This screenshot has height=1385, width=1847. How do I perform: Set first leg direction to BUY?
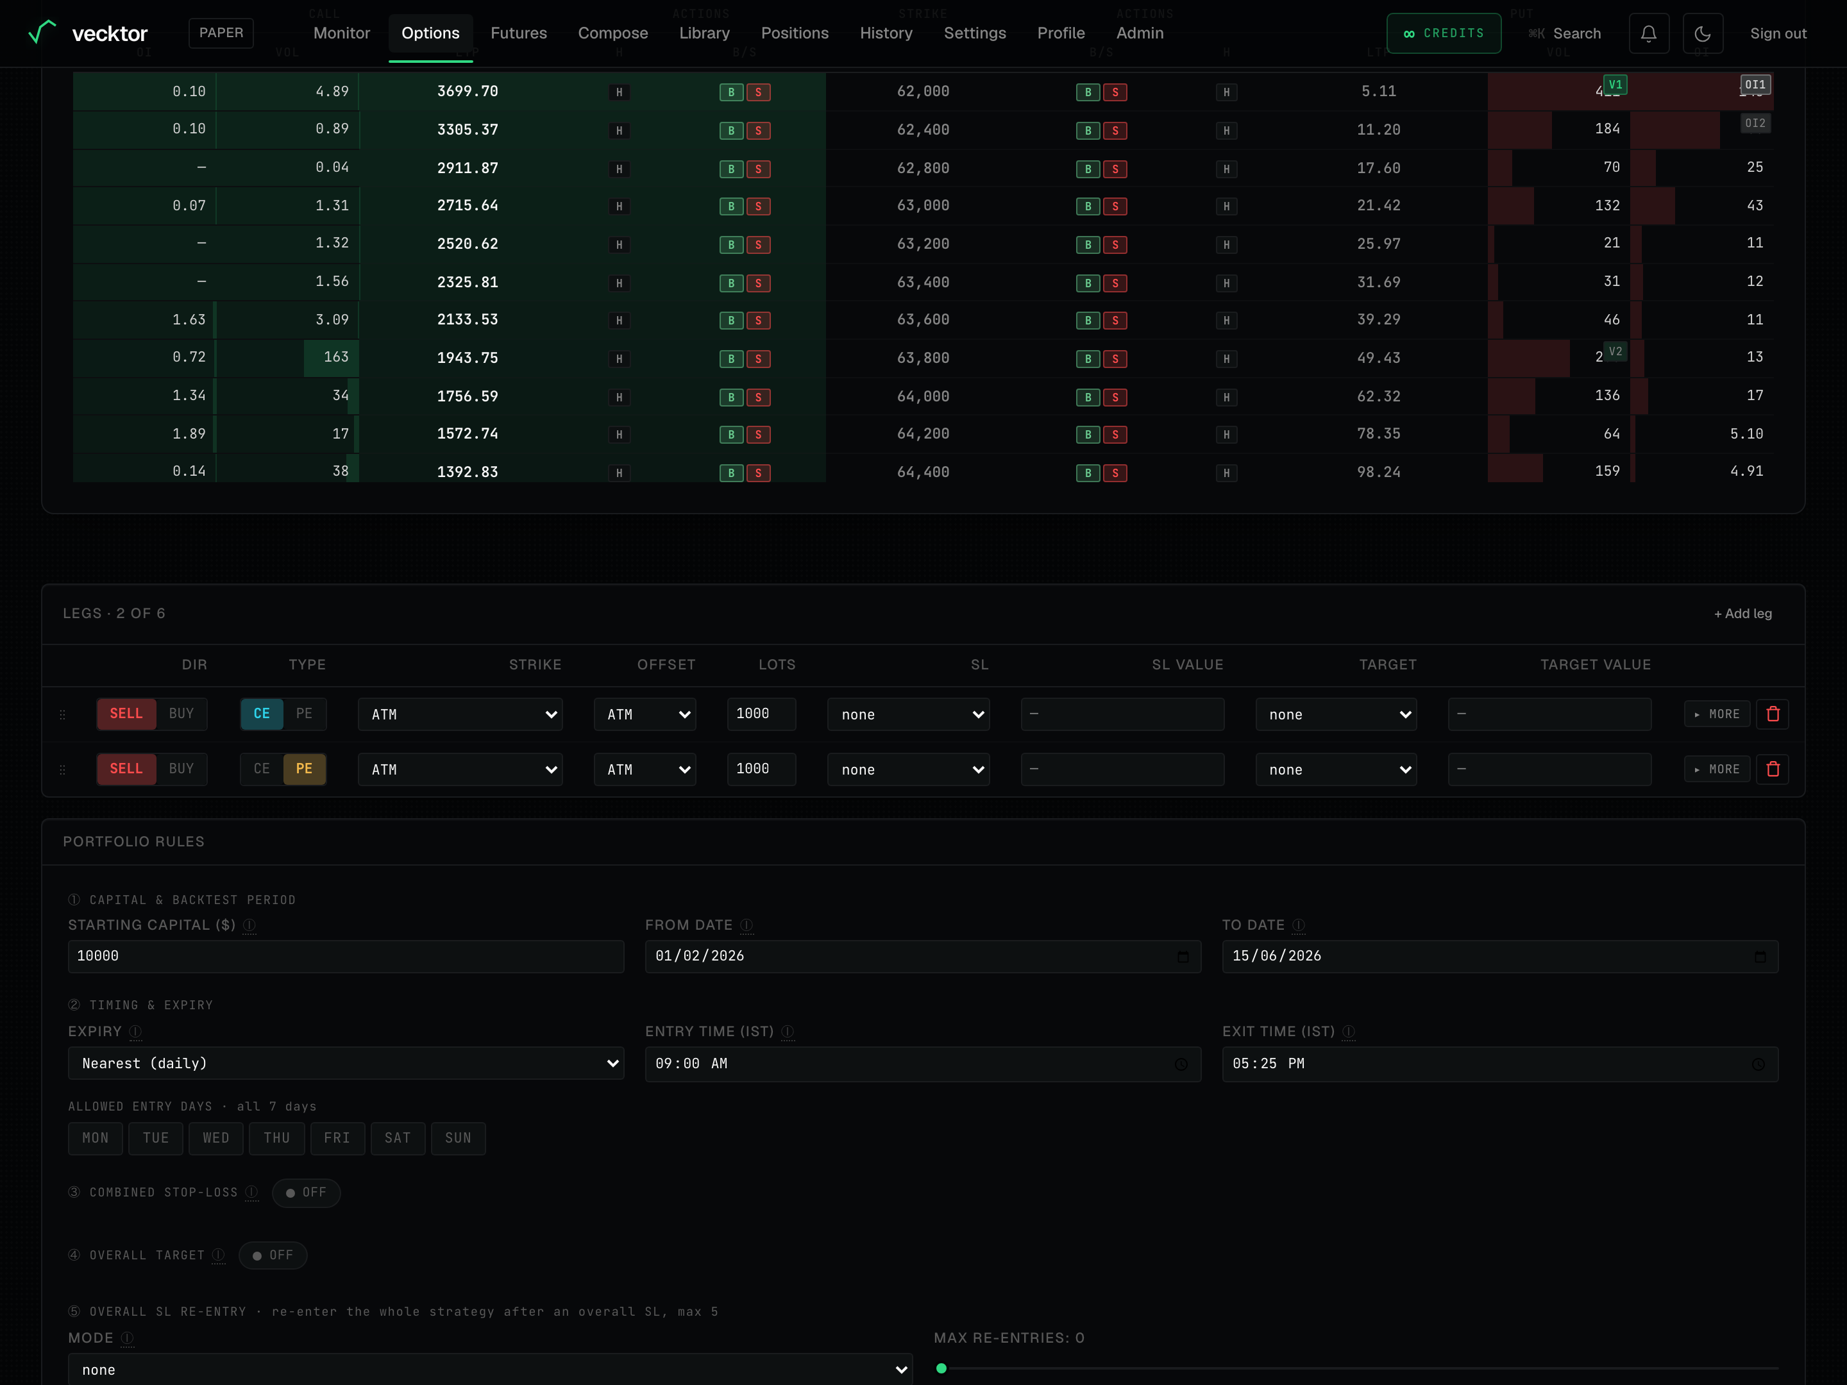181,714
